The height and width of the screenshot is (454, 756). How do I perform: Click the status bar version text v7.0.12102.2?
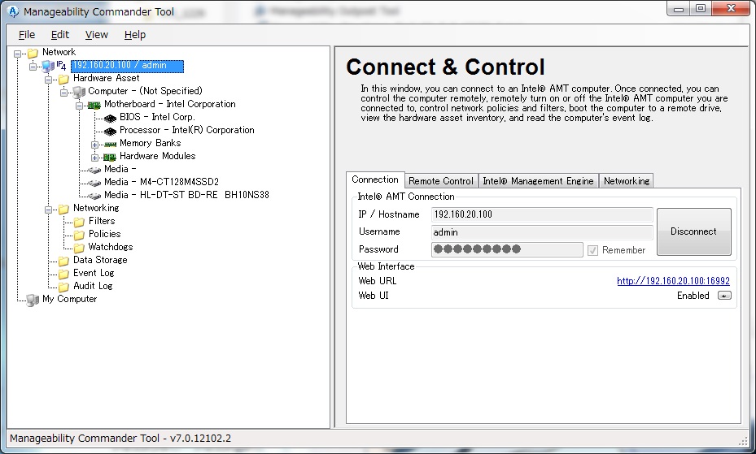tap(200, 438)
